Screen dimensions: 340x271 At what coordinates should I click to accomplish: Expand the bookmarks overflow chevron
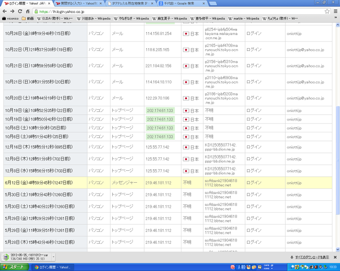pos(335,18)
